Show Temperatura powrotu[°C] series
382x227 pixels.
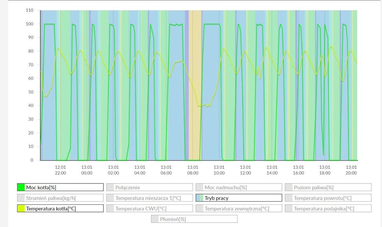tap(328, 198)
